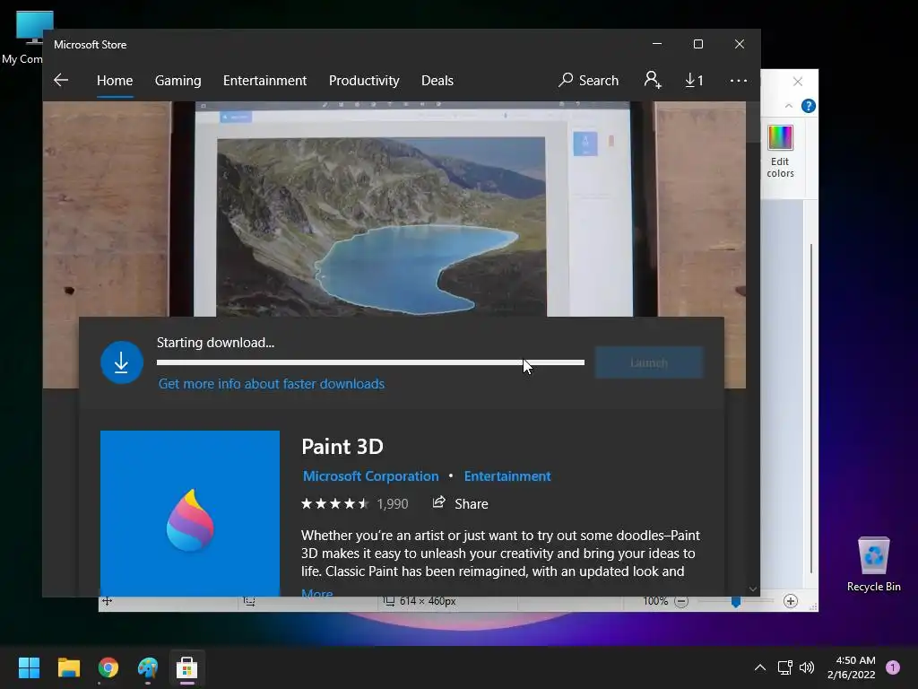Image resolution: width=918 pixels, height=689 pixels.
Task: View downloads and updates indicator
Action: [x=695, y=80]
